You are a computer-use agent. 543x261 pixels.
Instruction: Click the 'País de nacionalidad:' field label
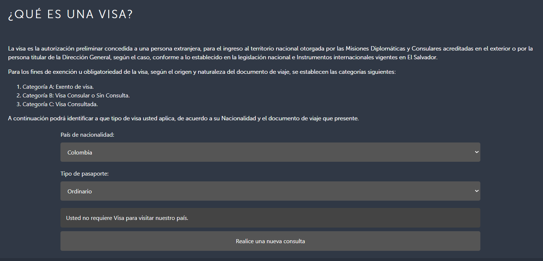point(87,135)
